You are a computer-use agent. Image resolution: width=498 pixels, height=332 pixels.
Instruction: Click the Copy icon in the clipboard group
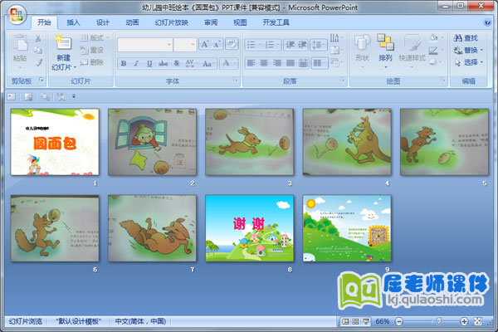coord(38,50)
